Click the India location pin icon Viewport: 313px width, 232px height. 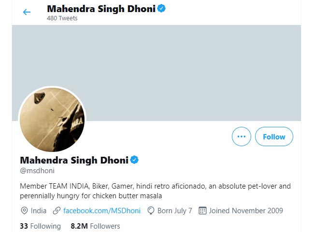point(24,211)
